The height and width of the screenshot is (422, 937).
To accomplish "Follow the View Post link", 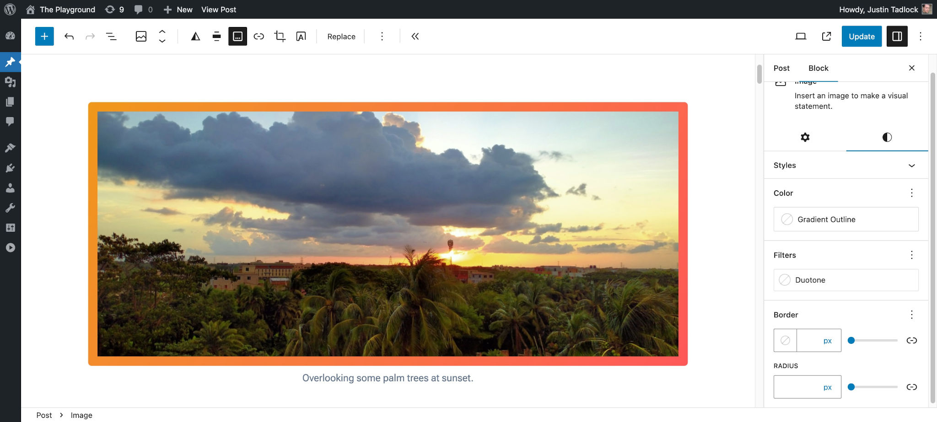I will (218, 9).
